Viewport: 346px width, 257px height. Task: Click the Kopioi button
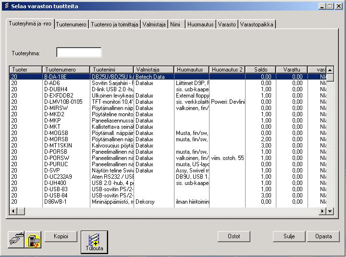pos(61,236)
